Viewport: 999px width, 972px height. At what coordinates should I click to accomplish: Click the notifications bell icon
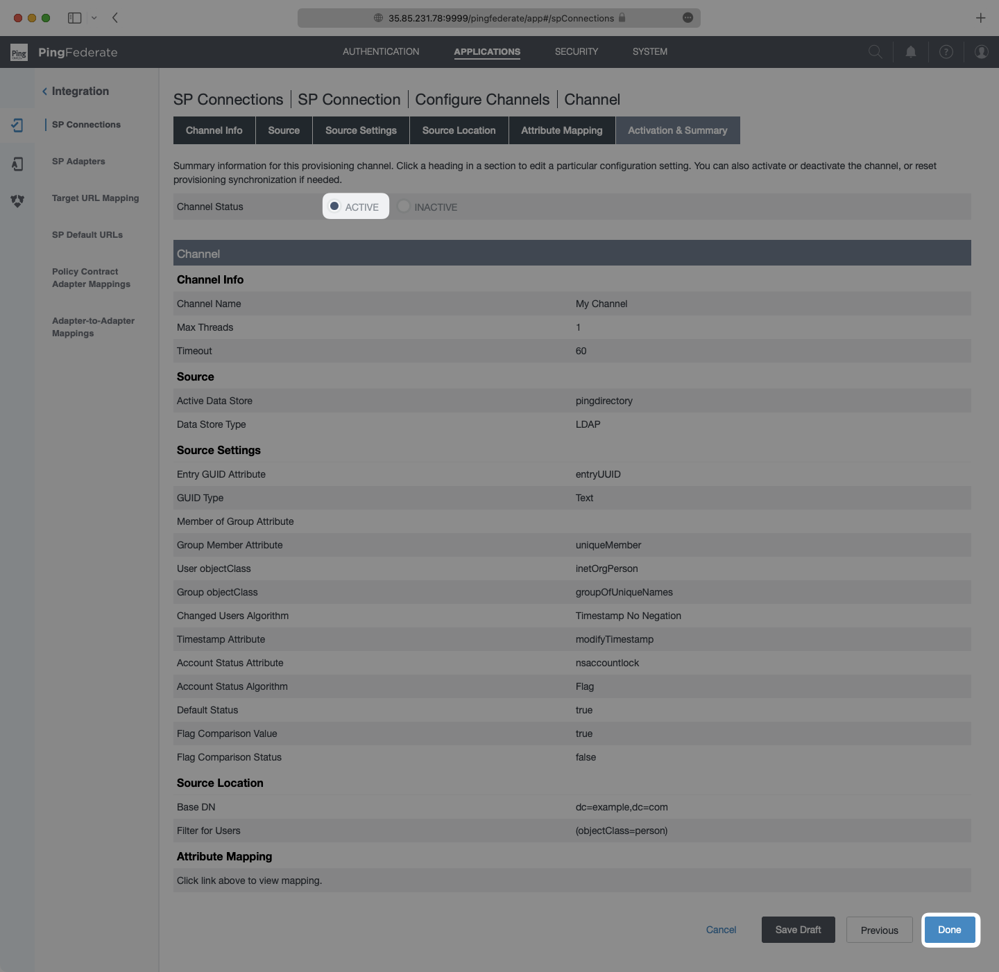point(911,51)
